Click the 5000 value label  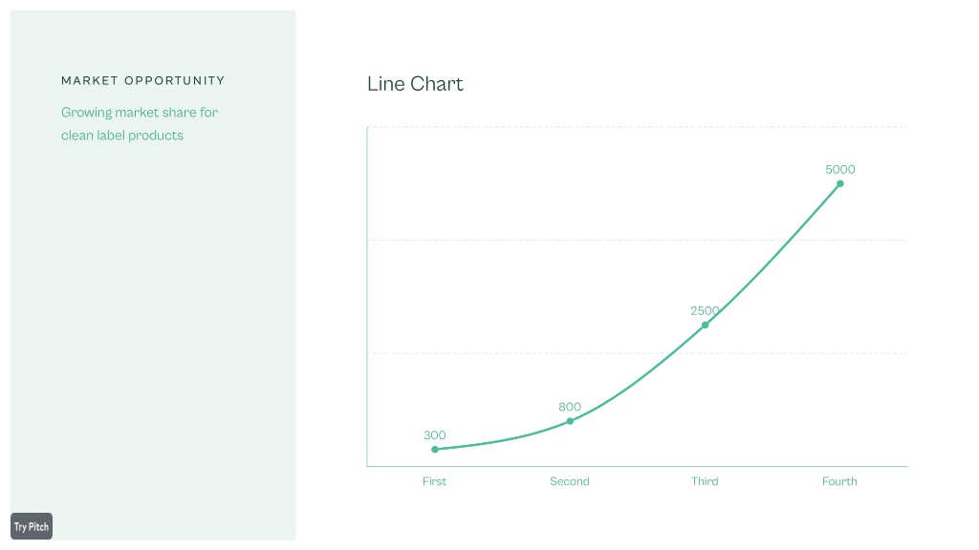pos(840,170)
